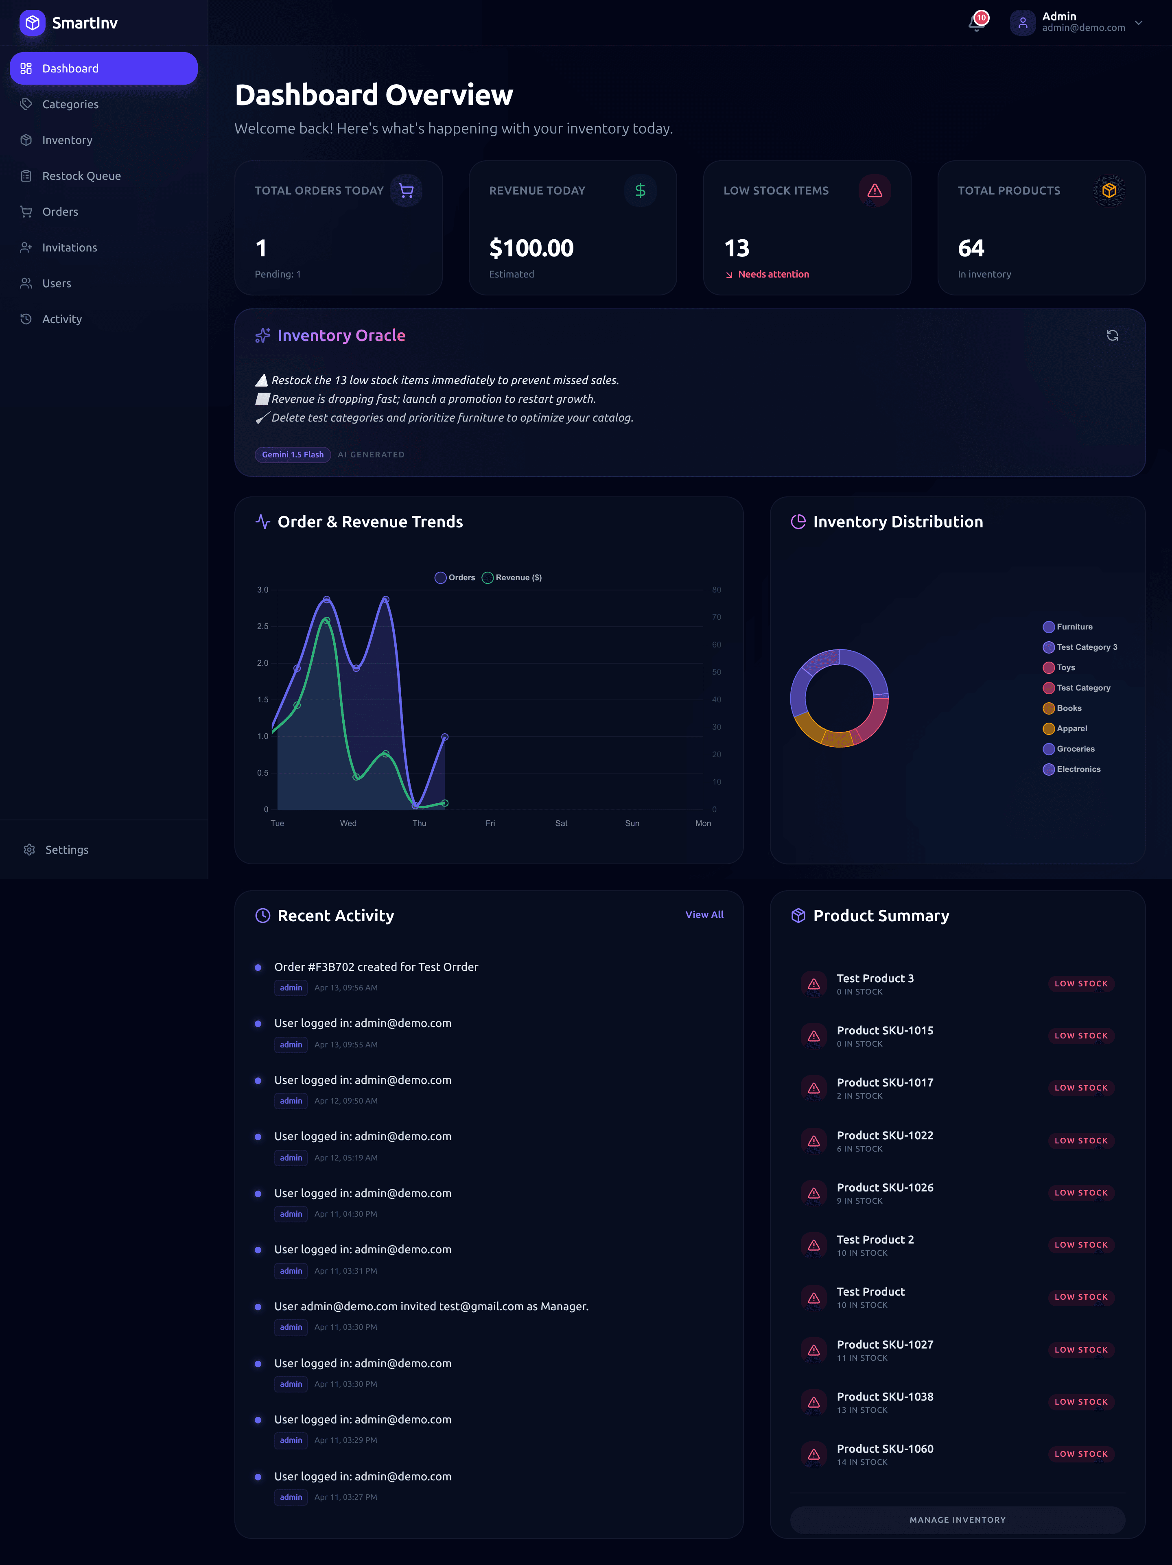The height and width of the screenshot is (1565, 1172).
Task: Go to Categories in the sidebar
Action: (103, 104)
